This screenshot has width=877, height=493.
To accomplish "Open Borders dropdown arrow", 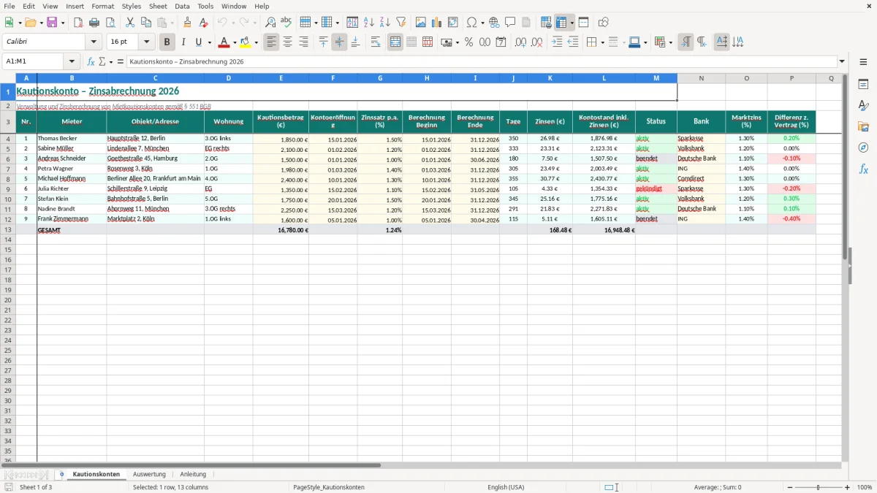I will pyautogui.click(x=601, y=42).
